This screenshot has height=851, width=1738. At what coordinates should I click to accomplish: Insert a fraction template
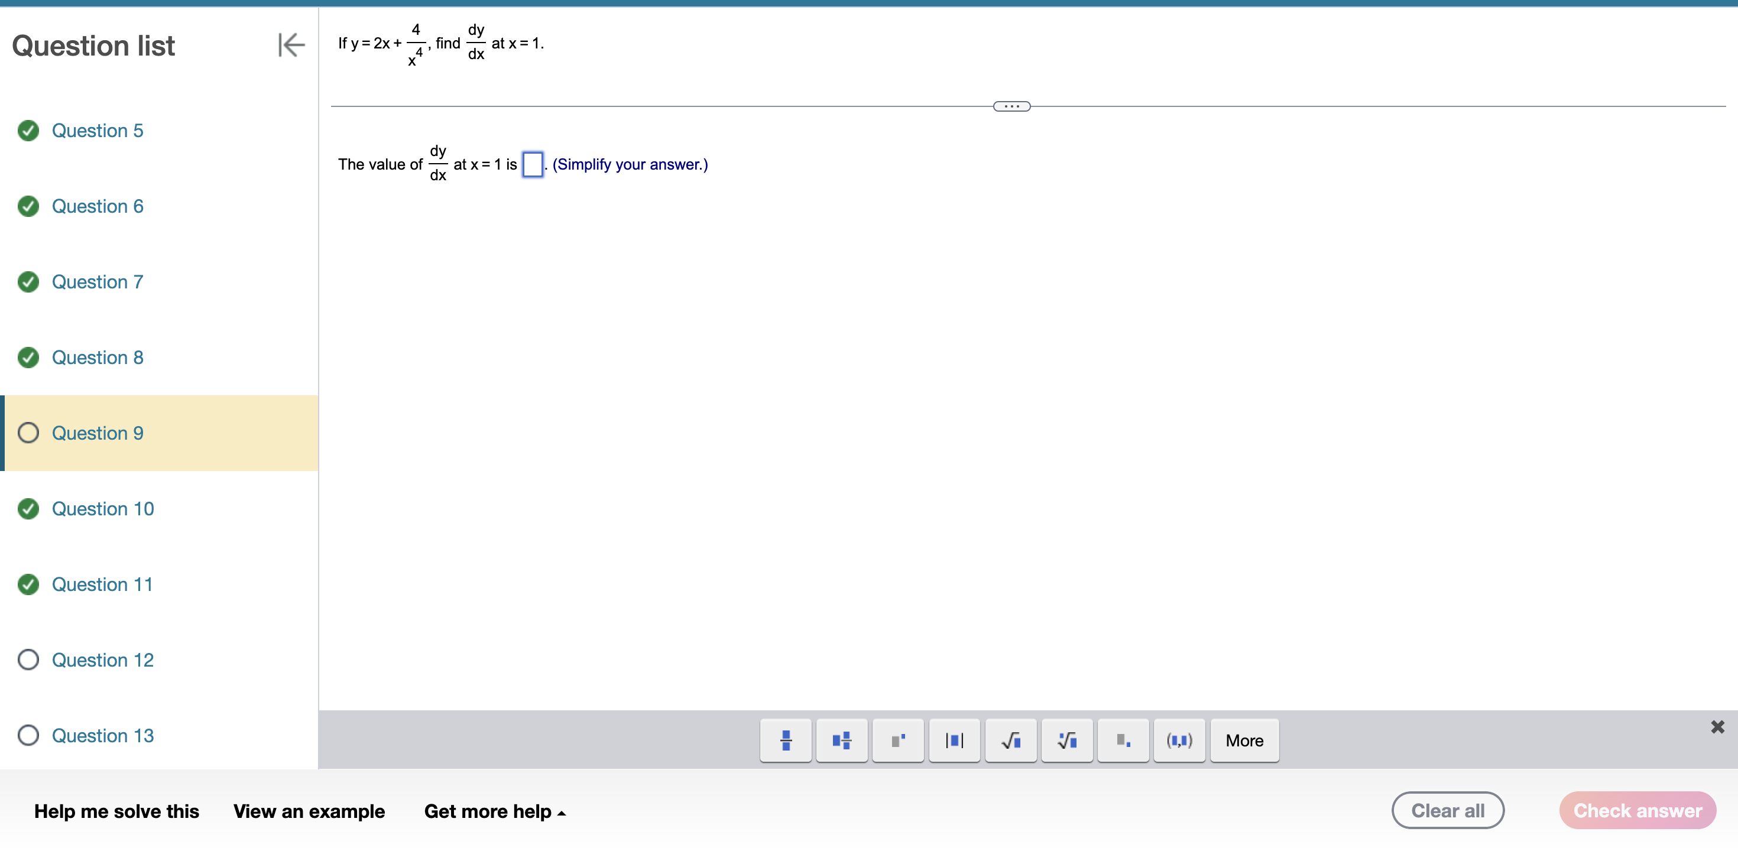pyautogui.click(x=785, y=740)
